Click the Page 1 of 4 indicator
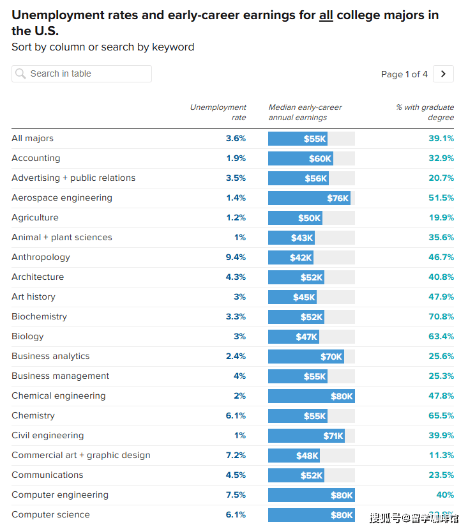Viewport: 468px width, 529px height. pyautogui.click(x=404, y=74)
